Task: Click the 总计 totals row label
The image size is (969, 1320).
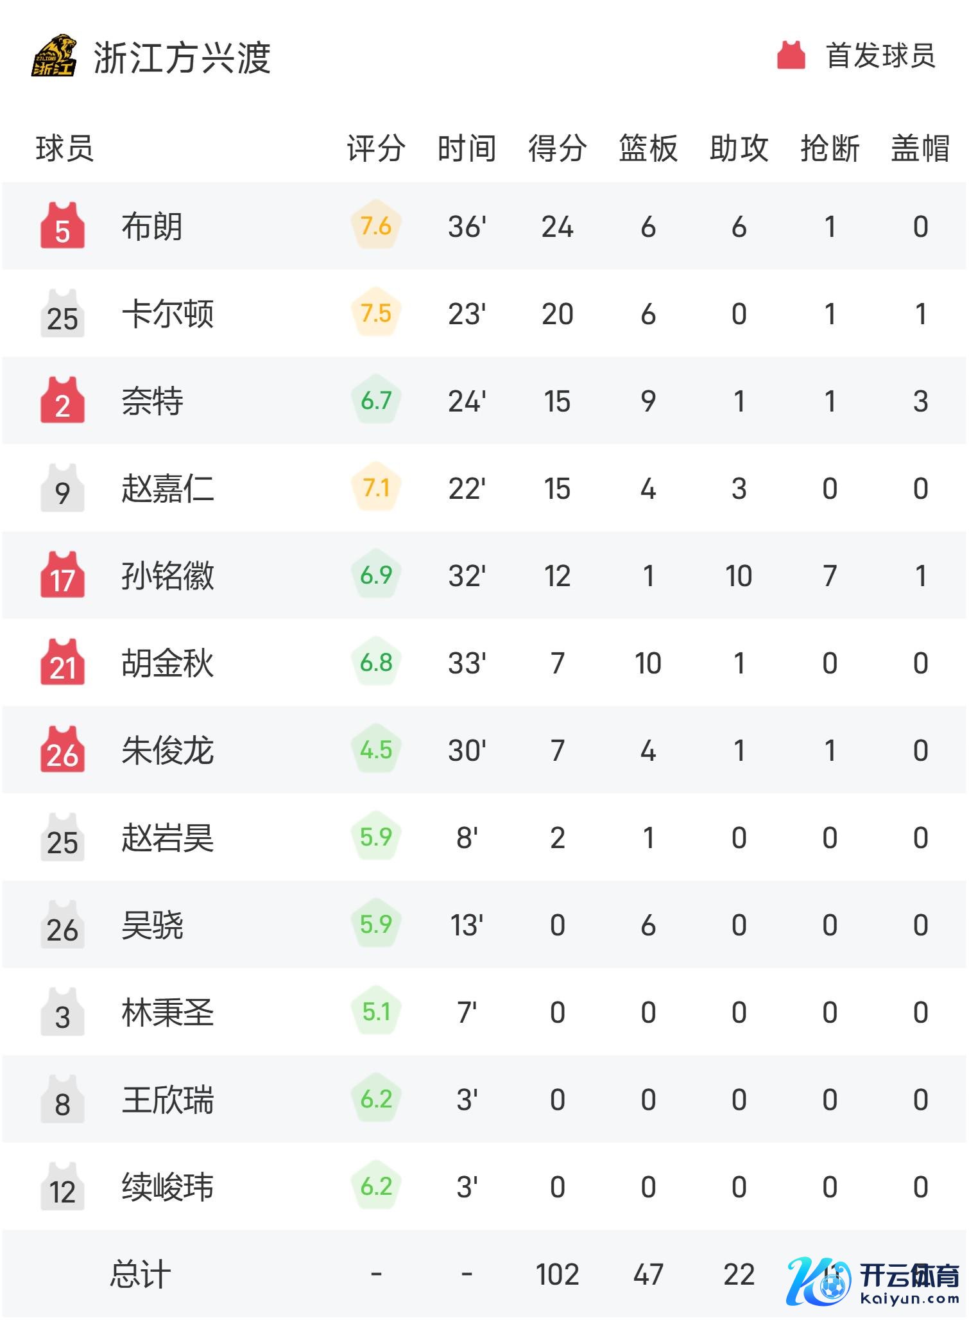Action: 141,1274
